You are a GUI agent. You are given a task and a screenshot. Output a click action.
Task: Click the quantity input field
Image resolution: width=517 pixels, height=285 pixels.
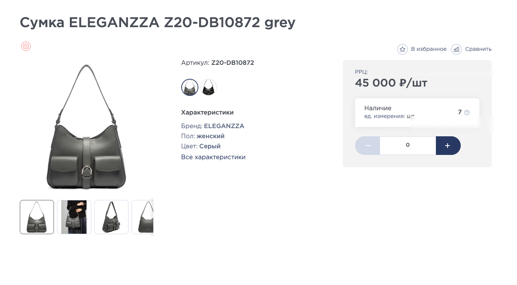[x=408, y=146]
